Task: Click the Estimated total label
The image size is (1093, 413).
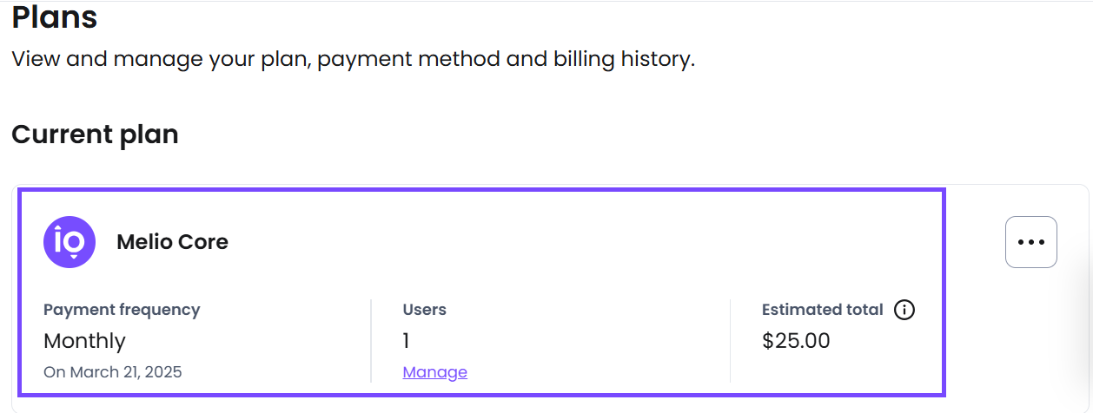Action: (x=823, y=310)
